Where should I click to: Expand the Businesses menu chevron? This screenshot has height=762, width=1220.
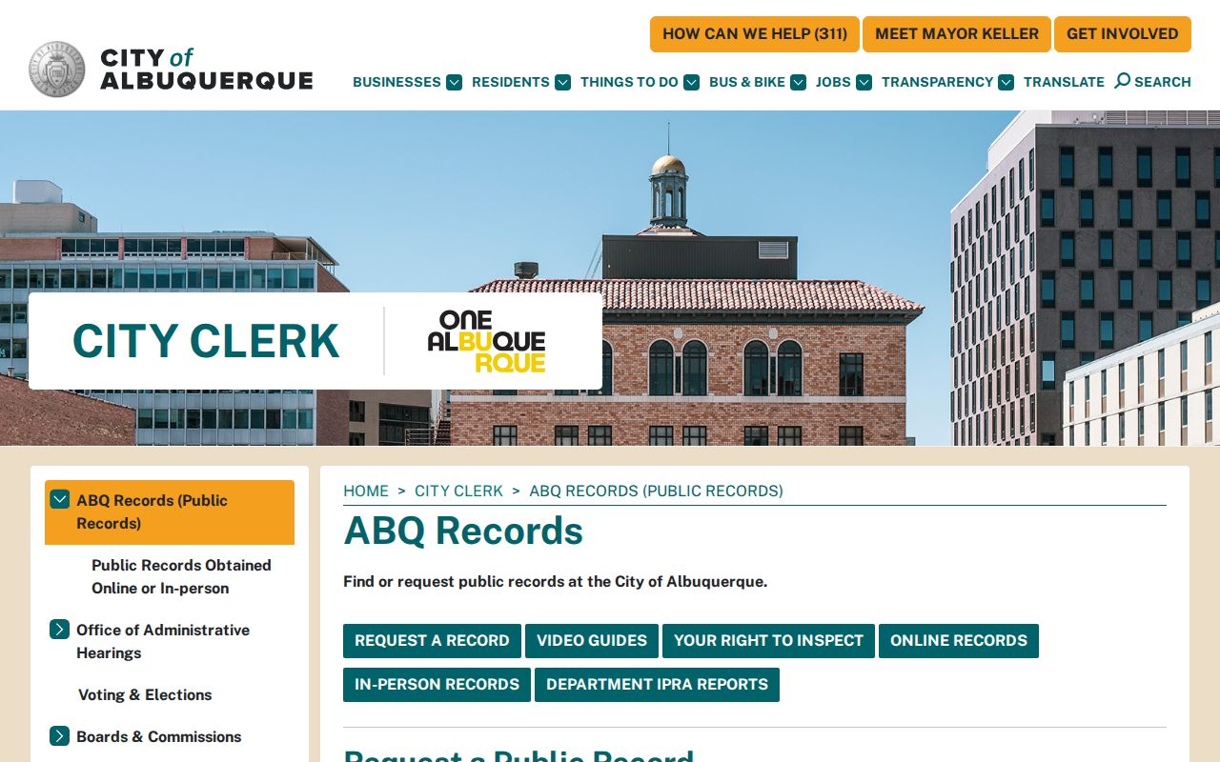(x=454, y=82)
